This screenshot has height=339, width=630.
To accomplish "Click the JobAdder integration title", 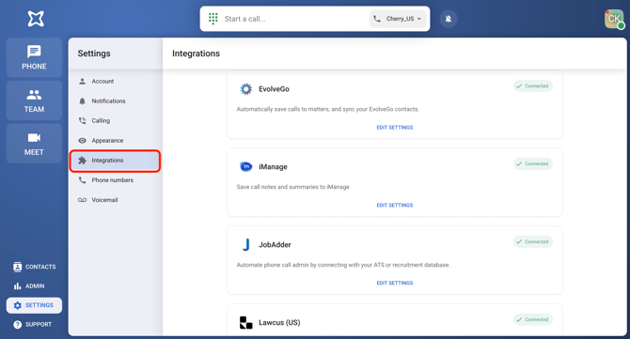I will pos(275,245).
